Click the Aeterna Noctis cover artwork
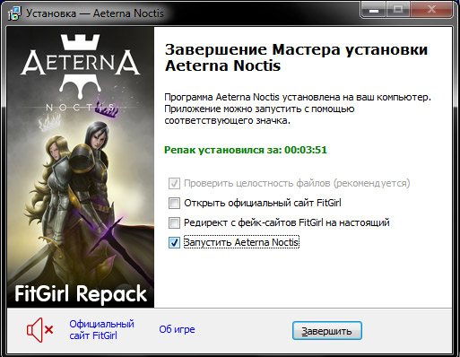This screenshot has width=460, height=357. click(81, 167)
